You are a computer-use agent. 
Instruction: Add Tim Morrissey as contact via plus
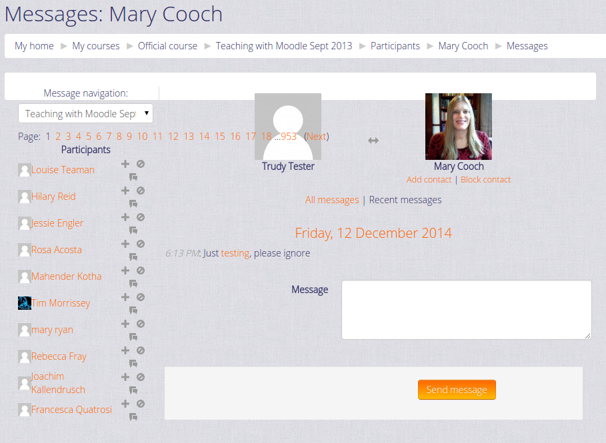tap(125, 297)
